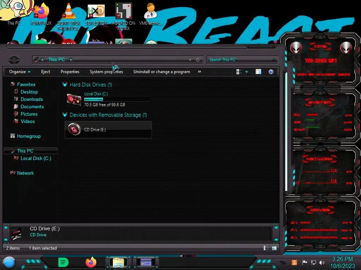Click '70.5 GB free of 99.6 GB' text

click(104, 104)
